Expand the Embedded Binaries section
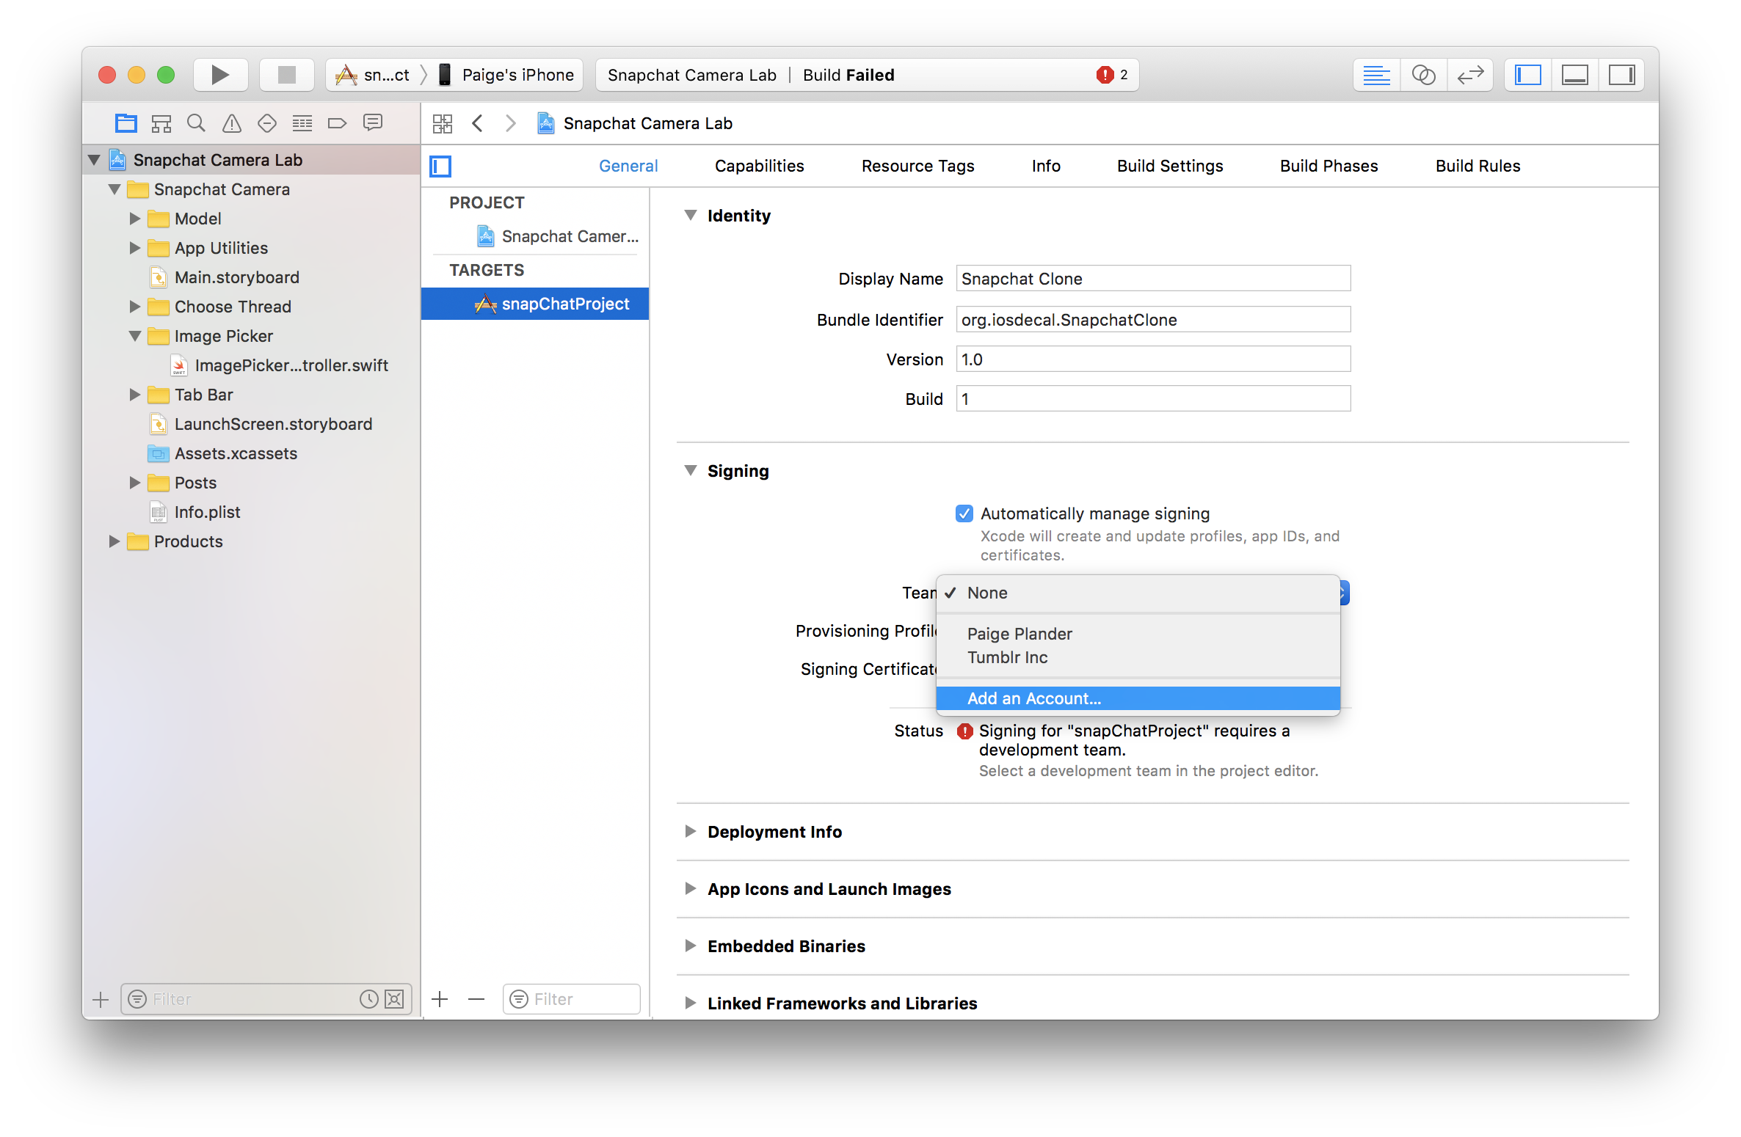1741x1137 pixels. pos(690,946)
